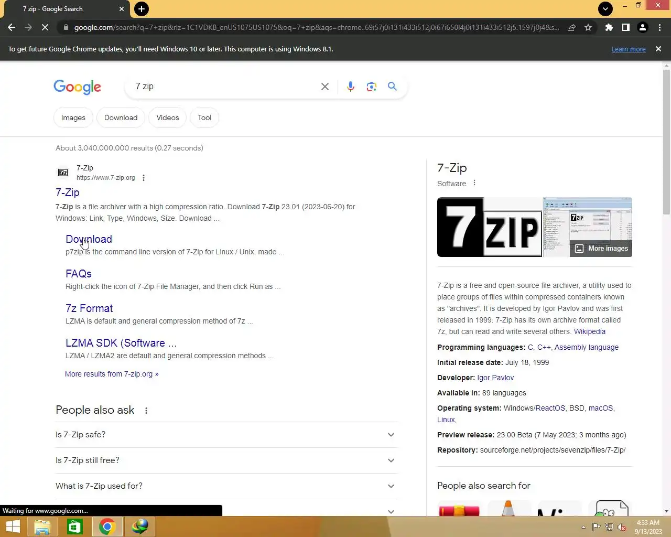Click the browser back arrow
Screen dimensions: 671x537
tap(12, 27)
